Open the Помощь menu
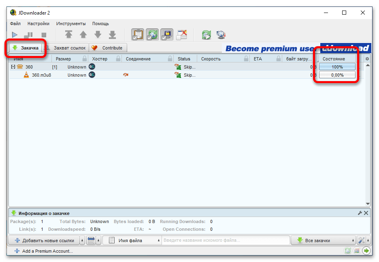 [100, 24]
